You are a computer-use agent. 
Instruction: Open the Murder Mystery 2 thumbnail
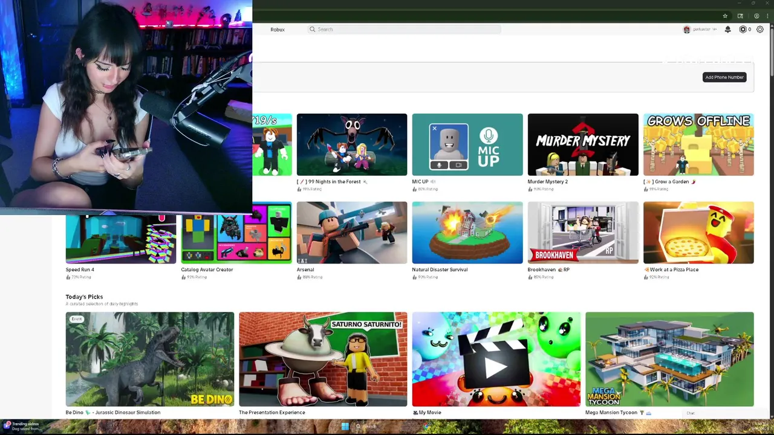pos(583,144)
